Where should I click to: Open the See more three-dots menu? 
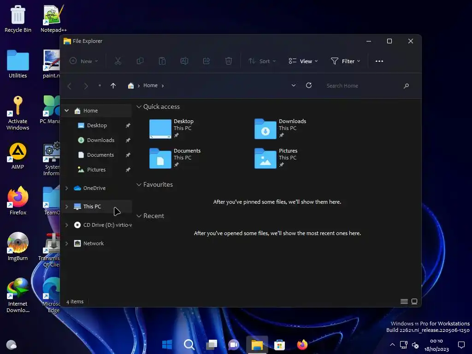pyautogui.click(x=379, y=61)
